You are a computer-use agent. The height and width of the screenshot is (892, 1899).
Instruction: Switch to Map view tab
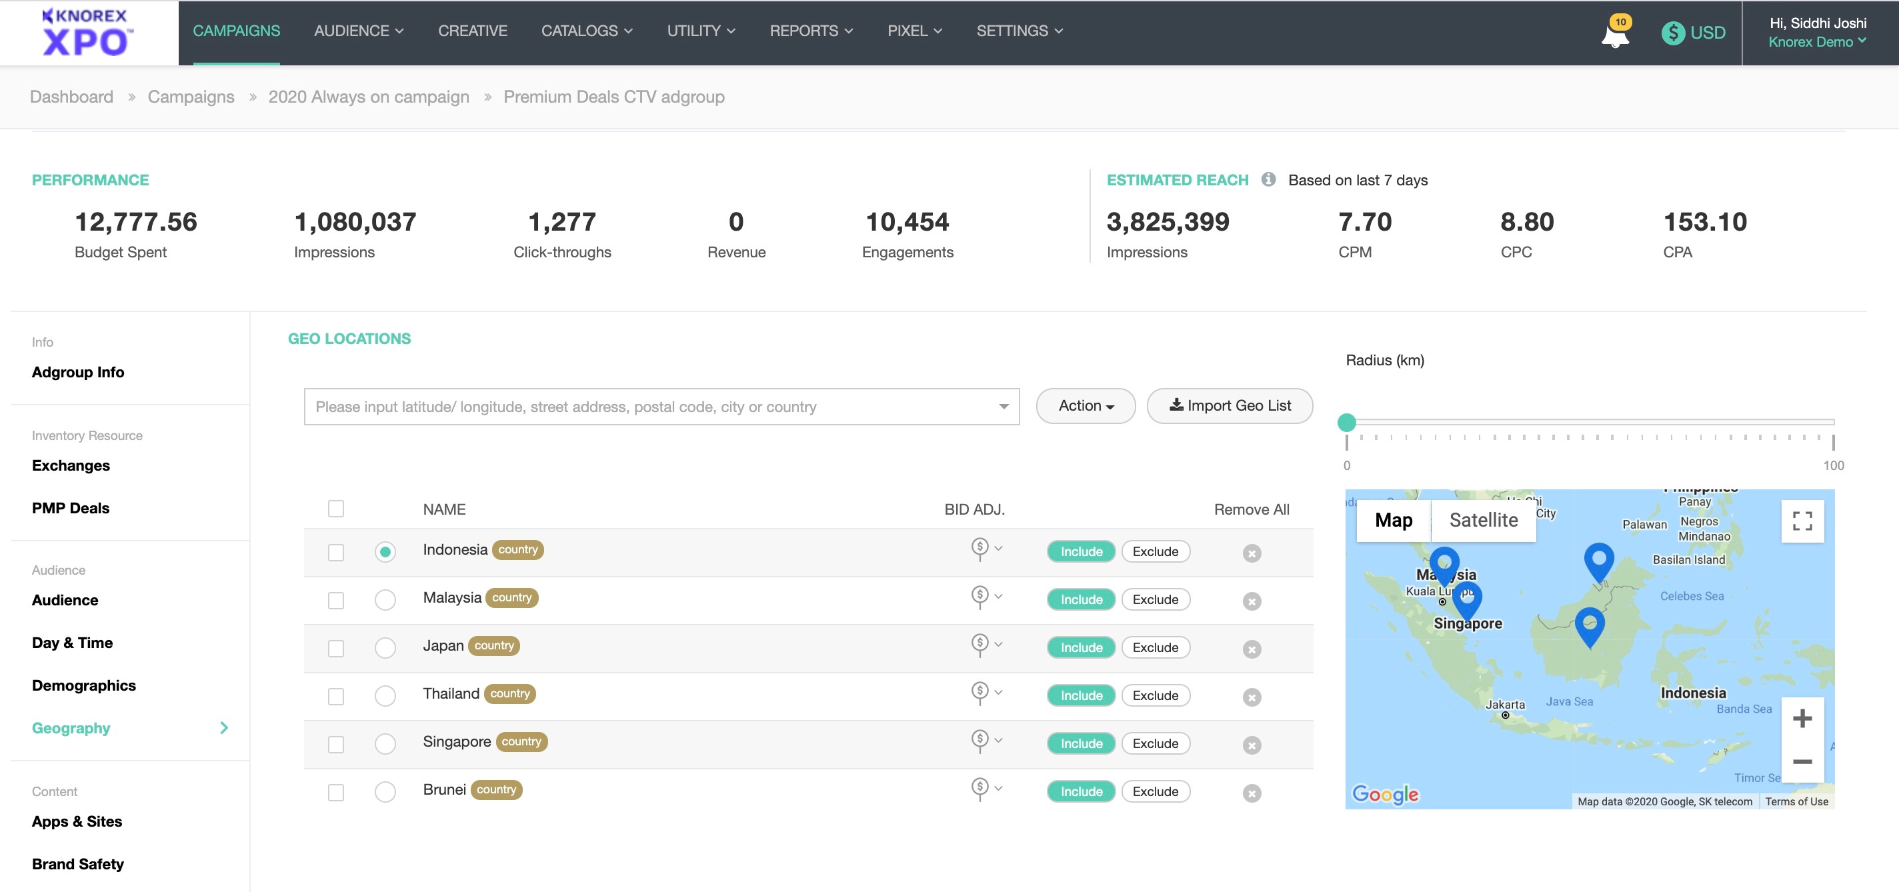1394,521
